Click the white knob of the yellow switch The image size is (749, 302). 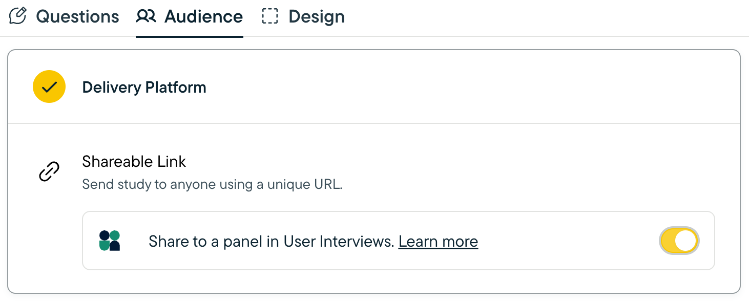[x=686, y=241]
